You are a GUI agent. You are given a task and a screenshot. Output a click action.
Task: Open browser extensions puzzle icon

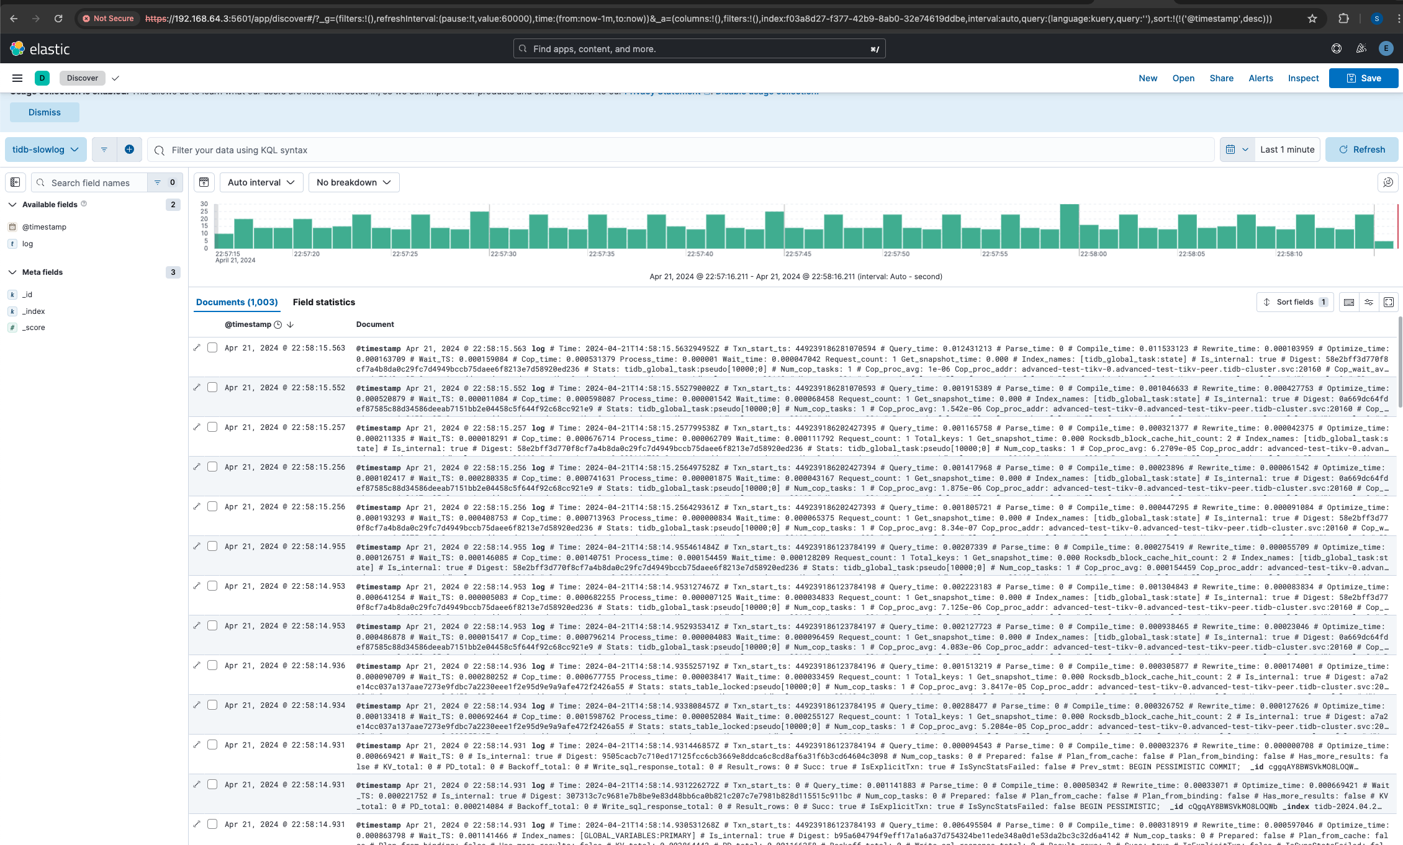pos(1343,19)
